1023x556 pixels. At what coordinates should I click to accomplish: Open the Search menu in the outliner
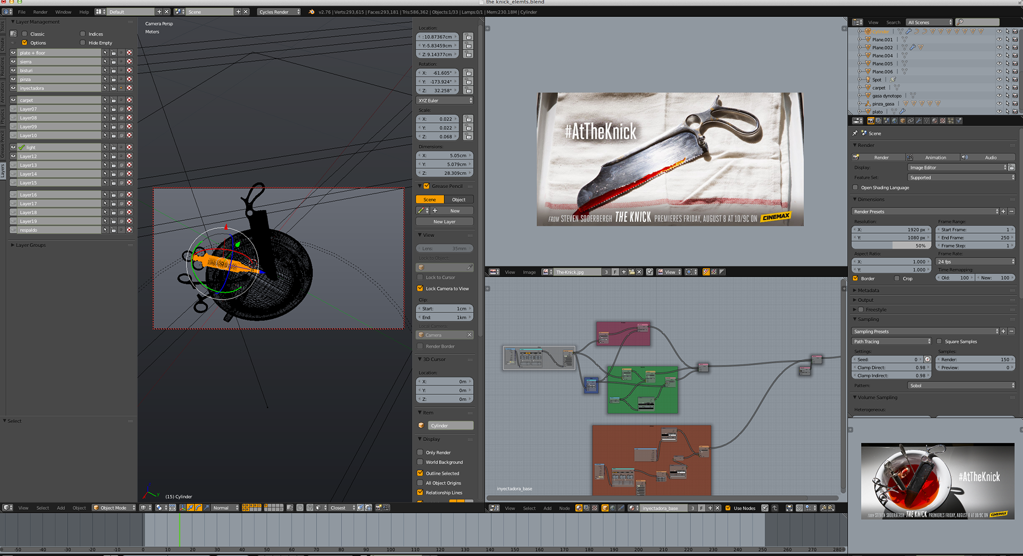pyautogui.click(x=893, y=22)
